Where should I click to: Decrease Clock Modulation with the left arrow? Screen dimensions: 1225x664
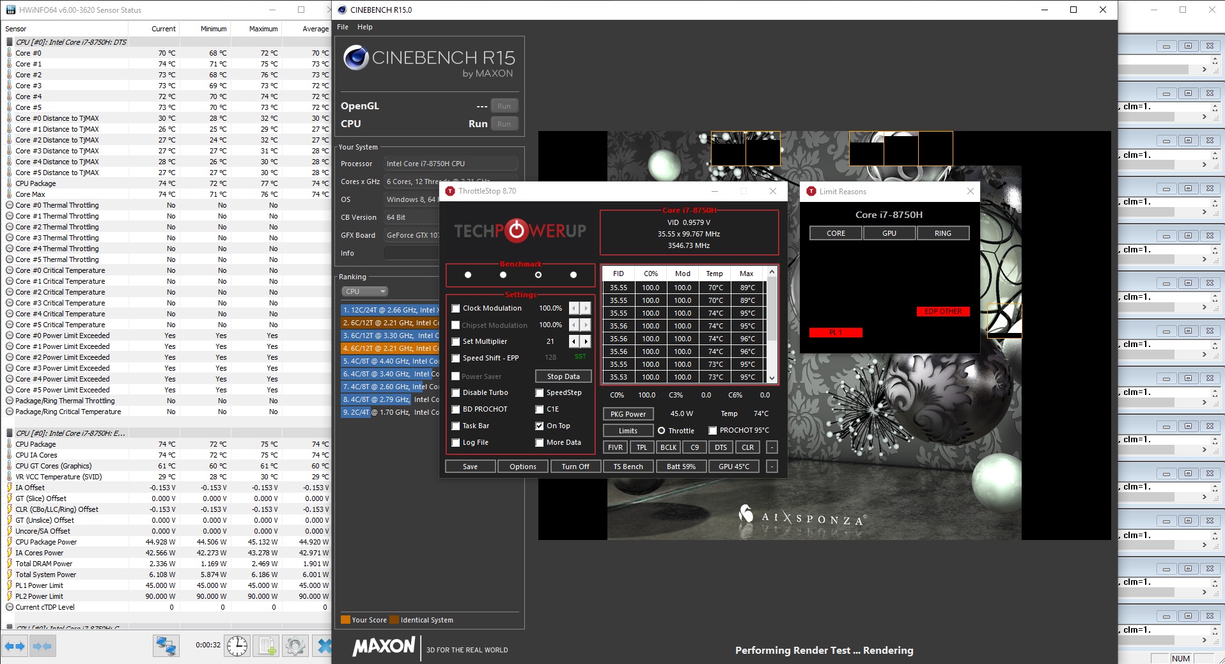(x=574, y=308)
